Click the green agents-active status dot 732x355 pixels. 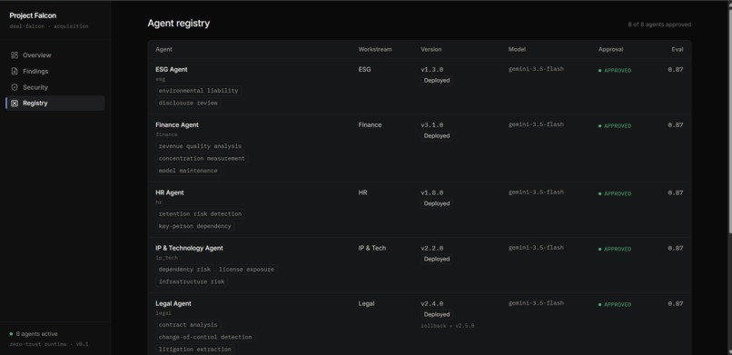[11, 334]
